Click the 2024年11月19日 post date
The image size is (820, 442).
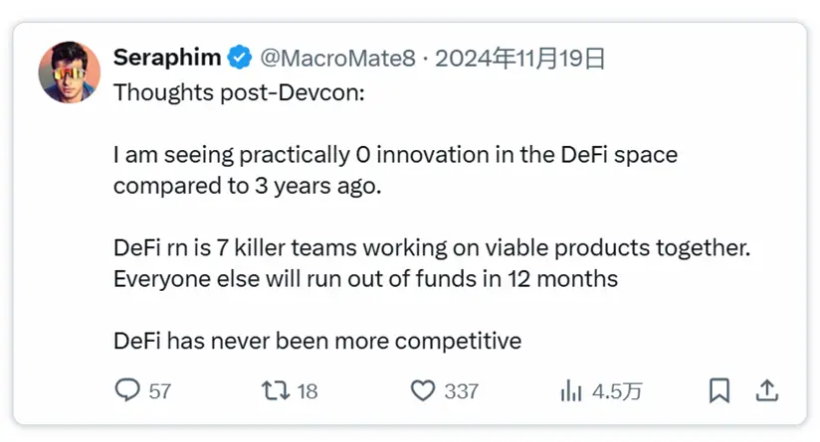(x=520, y=59)
